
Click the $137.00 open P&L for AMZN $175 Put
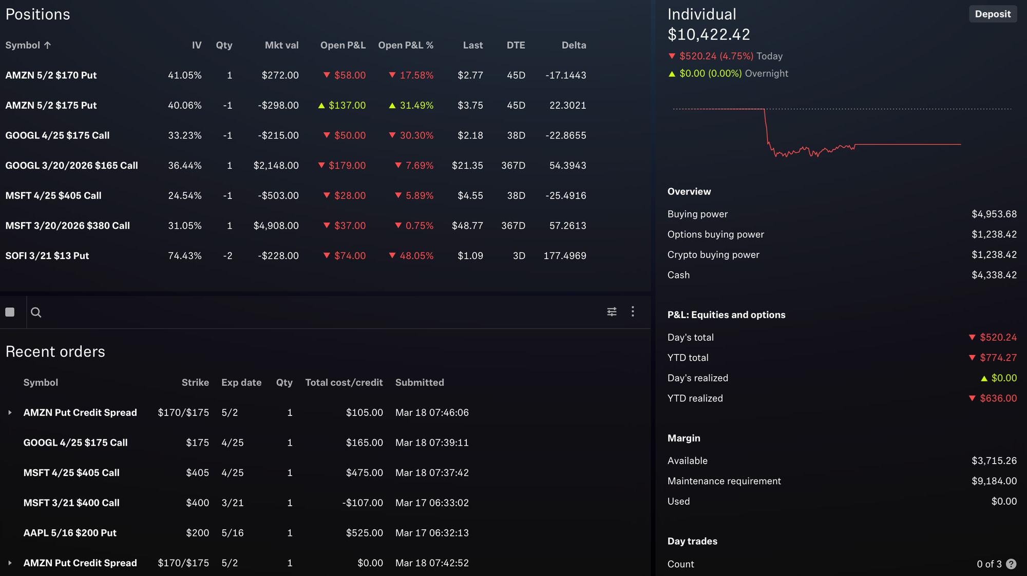[x=341, y=106]
